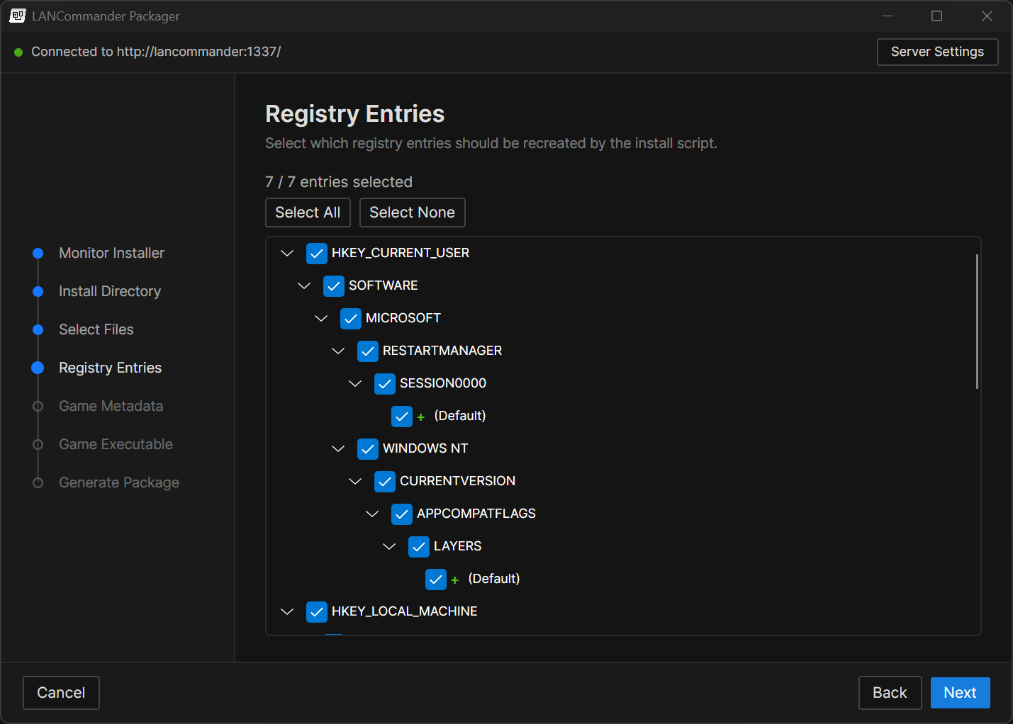
Task: Collapse the HKEY_LOCAL_MACHINE node
Action: (287, 612)
